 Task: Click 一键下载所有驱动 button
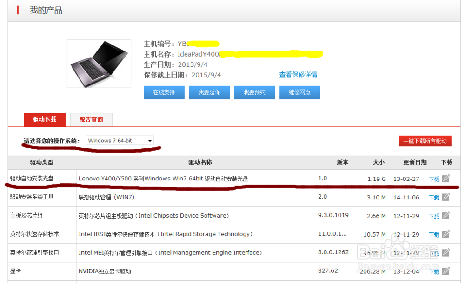[x=425, y=141]
